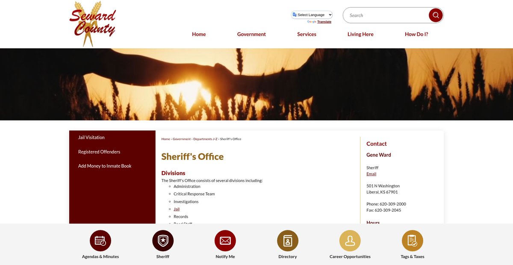The width and height of the screenshot is (513, 265).
Task: Open the Directory icon
Action: (x=288, y=241)
